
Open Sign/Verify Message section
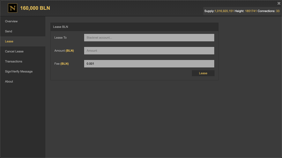[x=19, y=72]
